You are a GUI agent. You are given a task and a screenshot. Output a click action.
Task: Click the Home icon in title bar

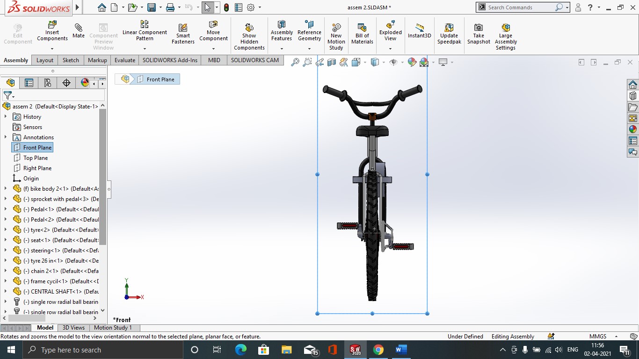point(102,7)
